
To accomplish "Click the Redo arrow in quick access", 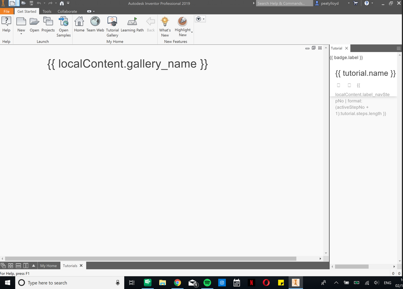I will 50,3.
